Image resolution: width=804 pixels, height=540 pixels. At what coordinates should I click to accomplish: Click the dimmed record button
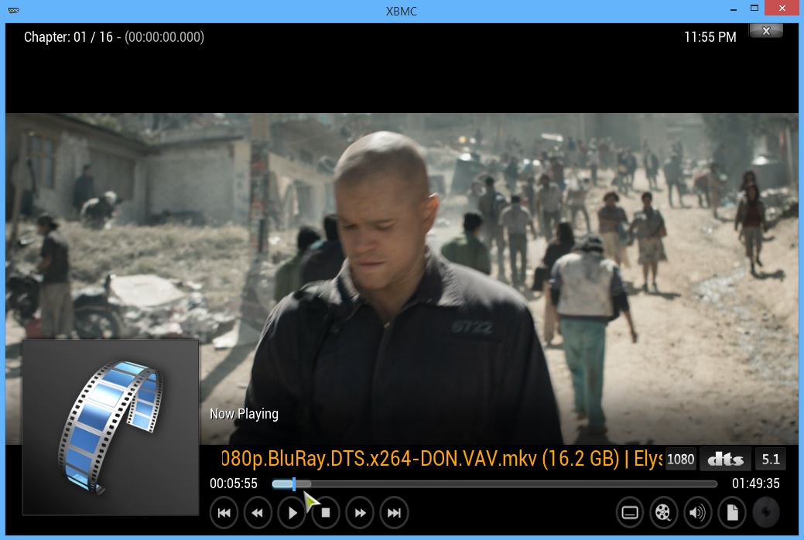[766, 512]
